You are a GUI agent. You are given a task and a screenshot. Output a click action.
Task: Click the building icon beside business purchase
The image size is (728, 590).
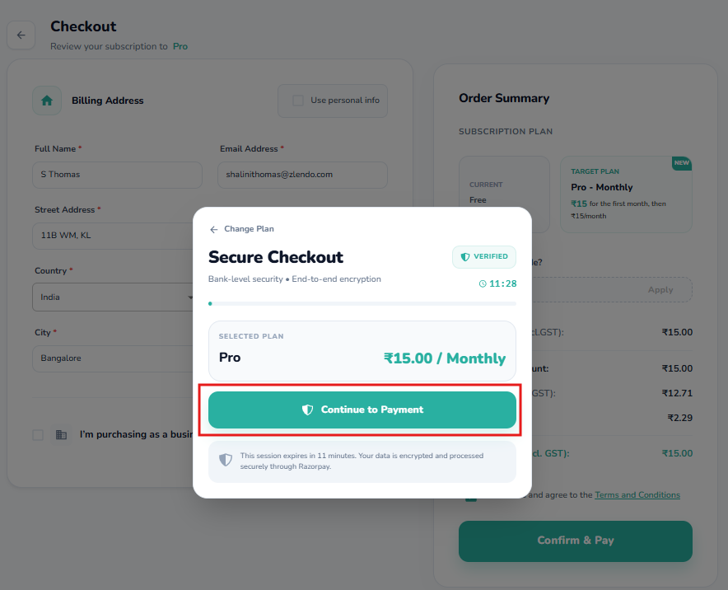pos(62,434)
